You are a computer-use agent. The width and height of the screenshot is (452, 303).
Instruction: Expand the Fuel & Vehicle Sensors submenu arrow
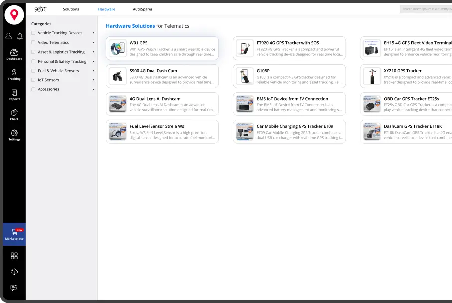click(x=93, y=71)
